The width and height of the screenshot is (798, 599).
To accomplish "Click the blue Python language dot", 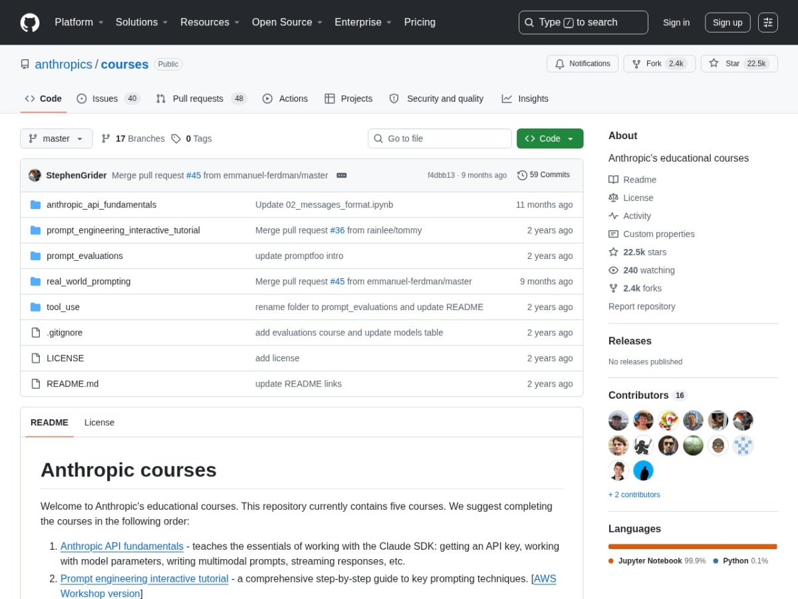I will point(716,561).
